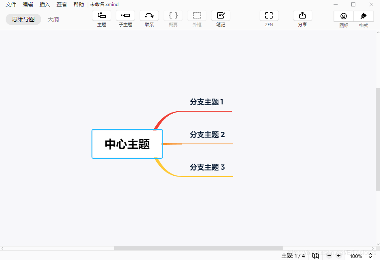Open the 图标 smiley marker panel

344,16
